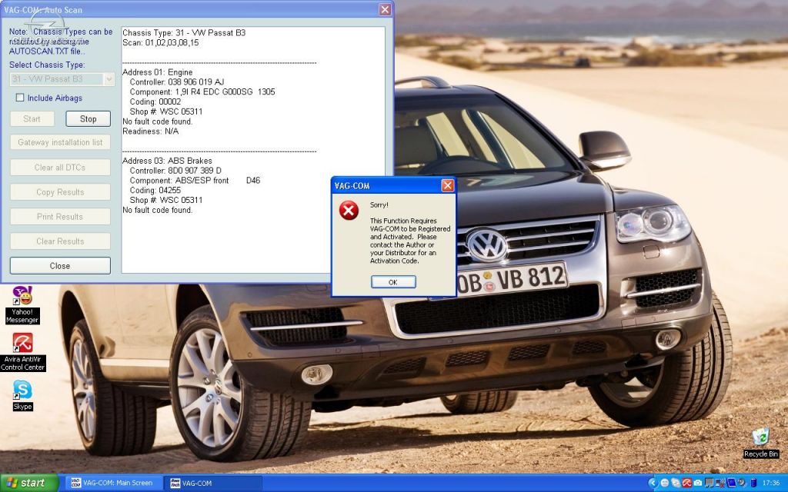Click the camera tray icon
Image resolution: width=788 pixels, height=492 pixels.
698,483
